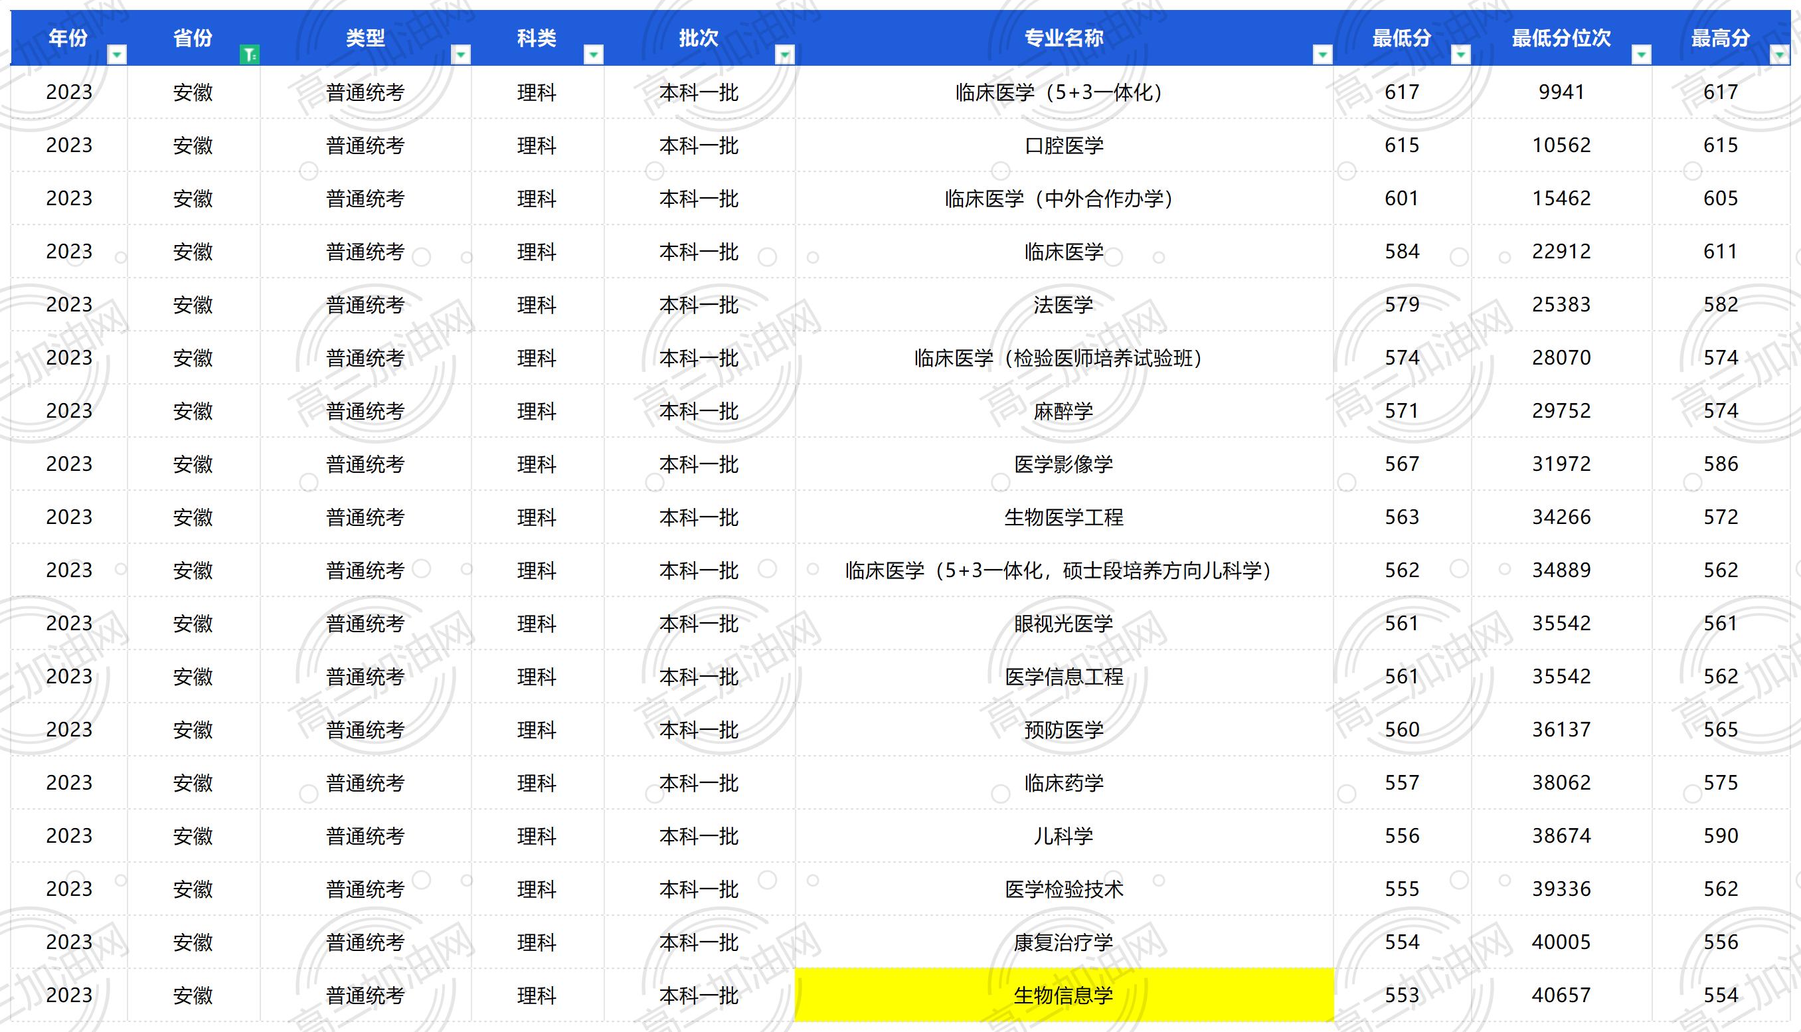This screenshot has width=1801, height=1032.
Task: Click the rank value 28070
Action: coord(1561,358)
